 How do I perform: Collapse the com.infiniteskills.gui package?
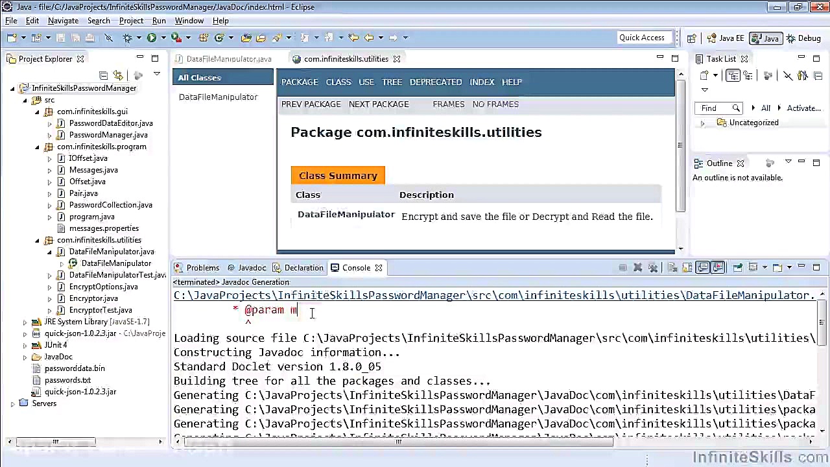point(38,112)
